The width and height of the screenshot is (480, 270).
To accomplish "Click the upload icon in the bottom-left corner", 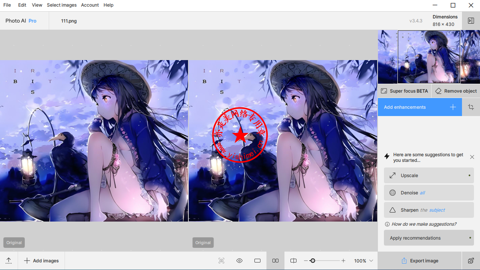I will [x=9, y=261].
